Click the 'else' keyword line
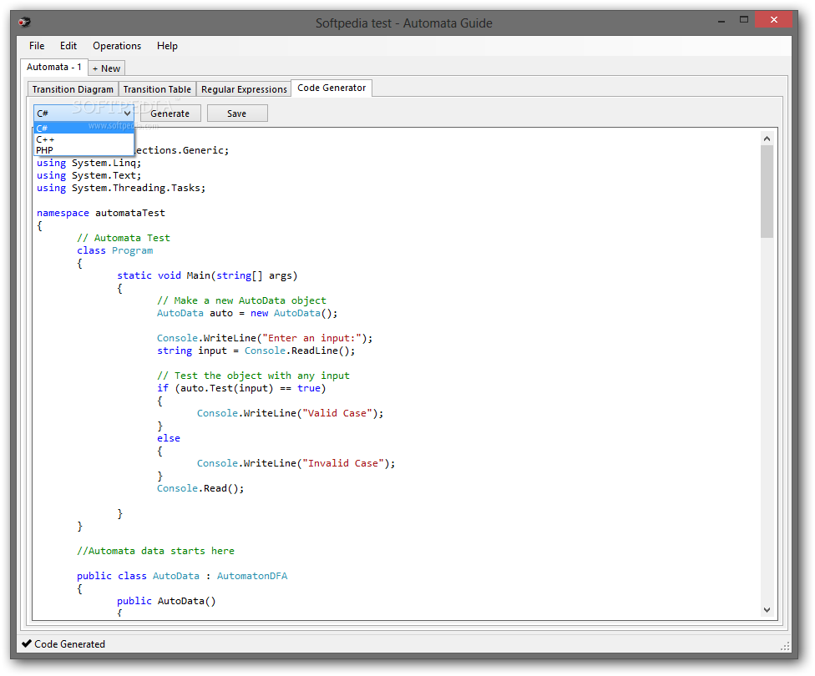The image size is (815, 676). pyautogui.click(x=169, y=438)
